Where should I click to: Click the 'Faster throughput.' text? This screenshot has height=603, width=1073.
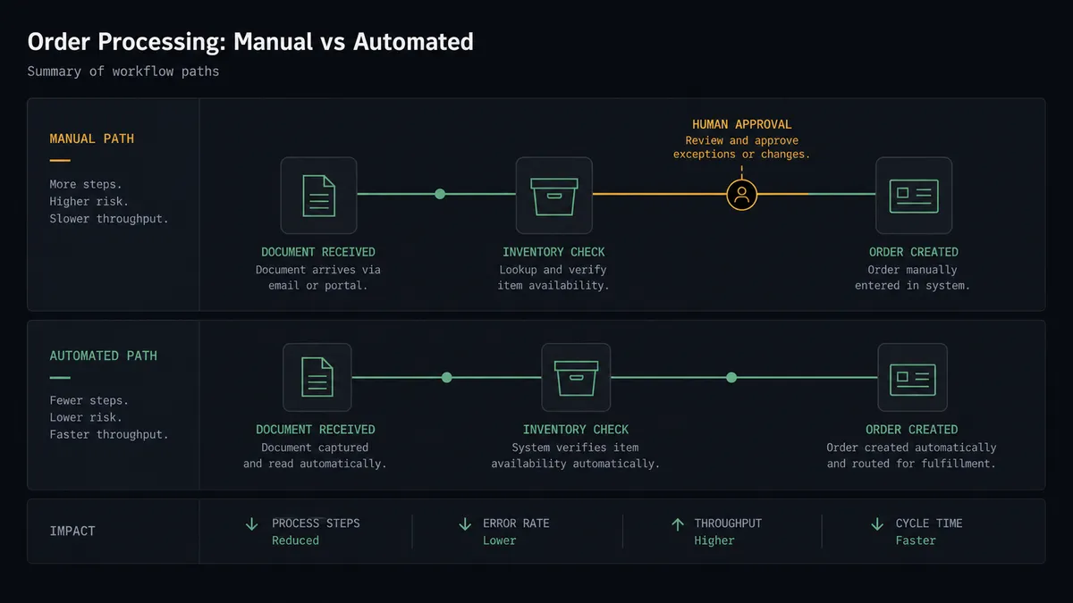pos(109,434)
